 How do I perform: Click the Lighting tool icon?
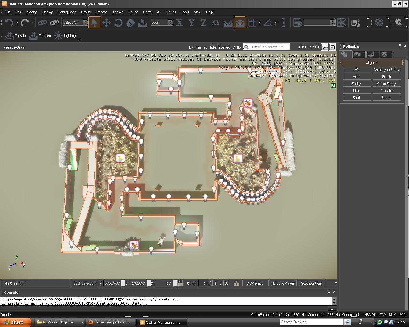58,36
